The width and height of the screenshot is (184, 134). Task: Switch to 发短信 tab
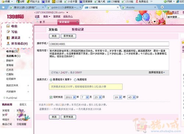click(53, 29)
